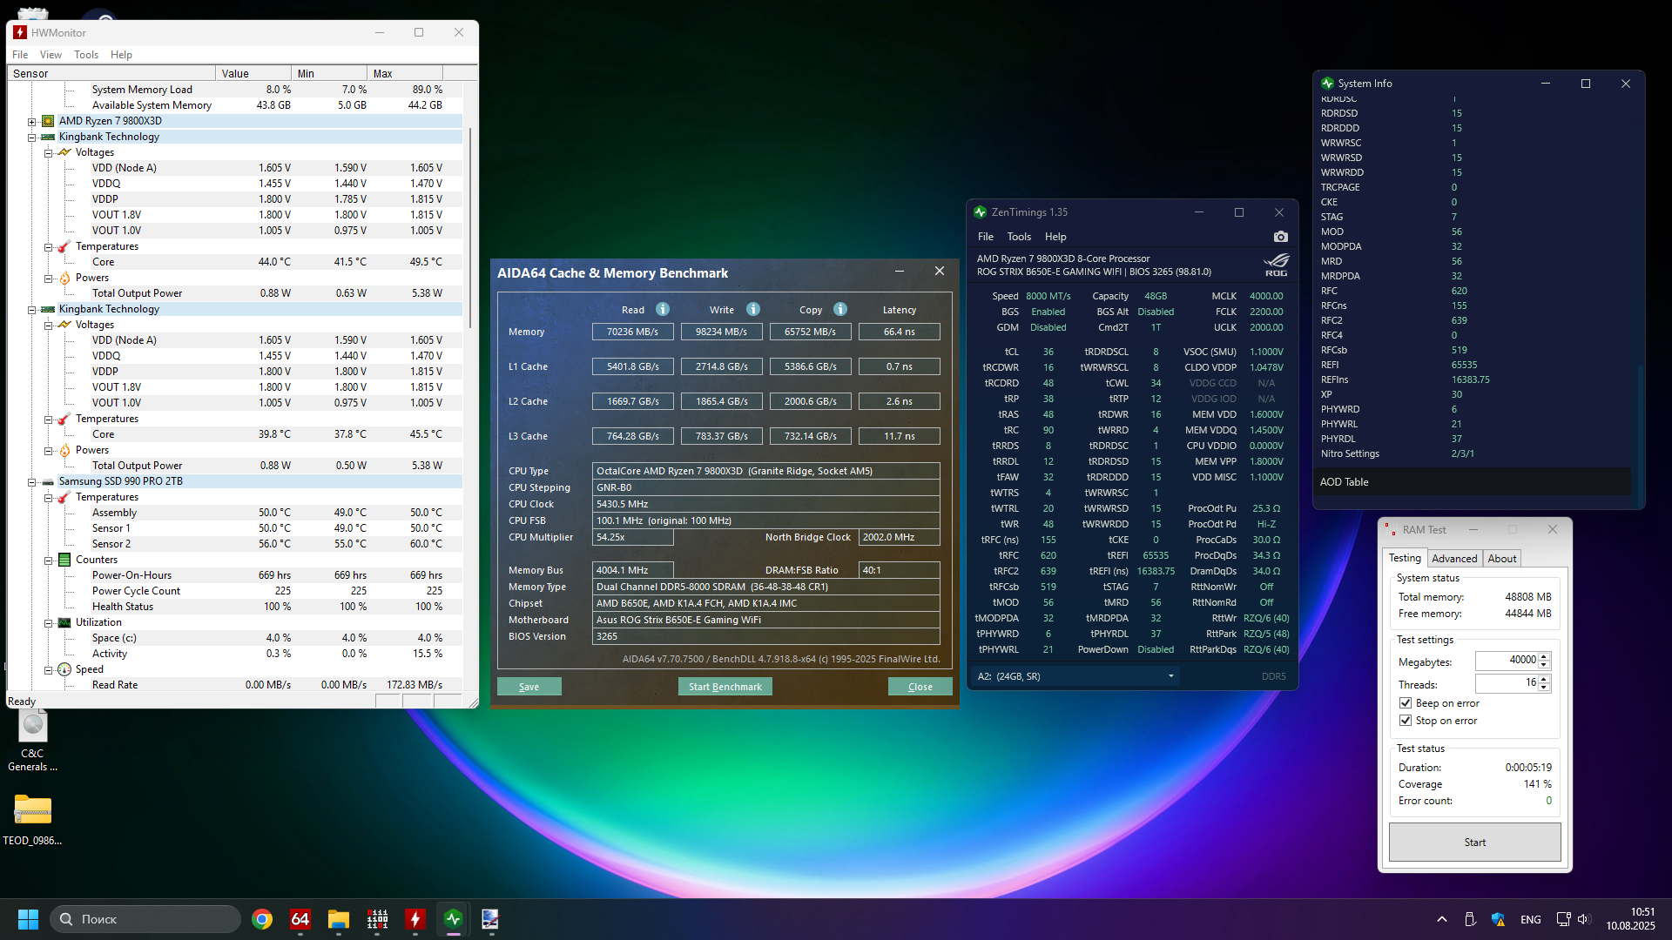Image resolution: width=1672 pixels, height=940 pixels.
Task: Open AIDA64 taskbar icon
Action: pyautogui.click(x=300, y=919)
